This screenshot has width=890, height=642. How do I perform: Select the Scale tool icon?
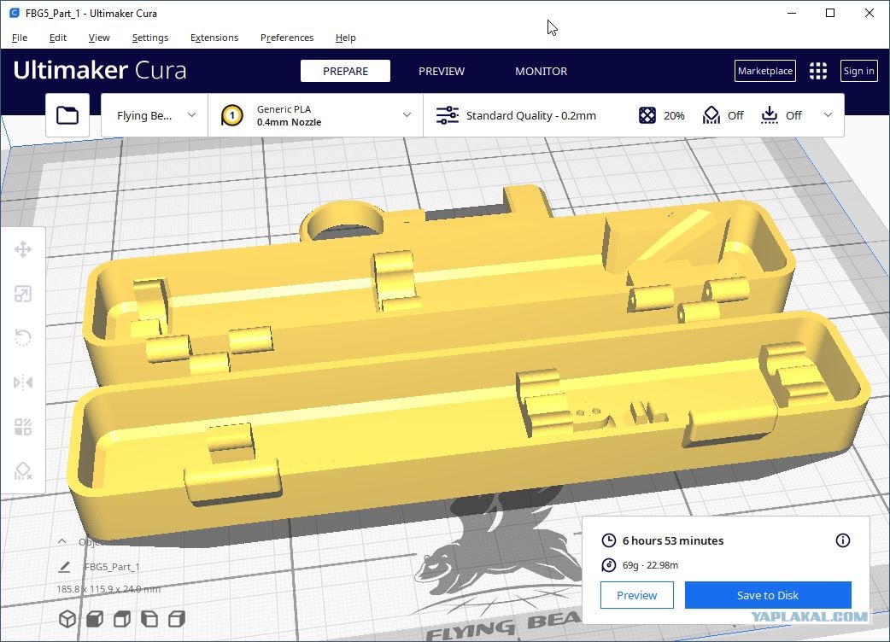click(x=23, y=294)
